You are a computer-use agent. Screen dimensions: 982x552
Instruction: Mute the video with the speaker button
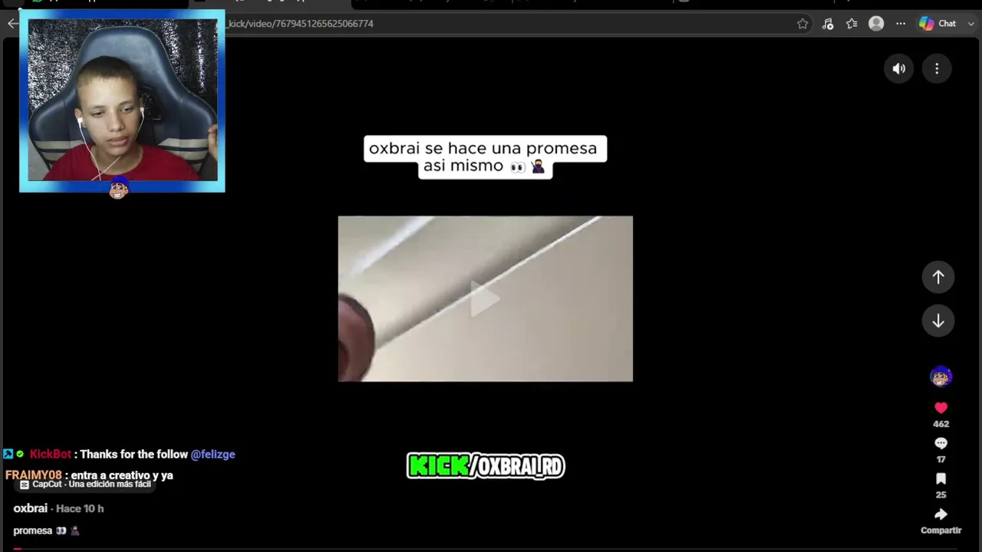tap(899, 69)
